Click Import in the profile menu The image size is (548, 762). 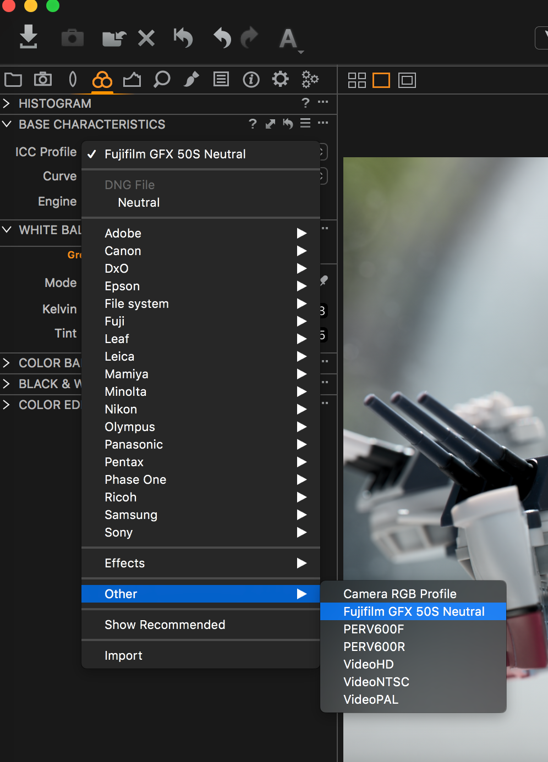click(201, 655)
